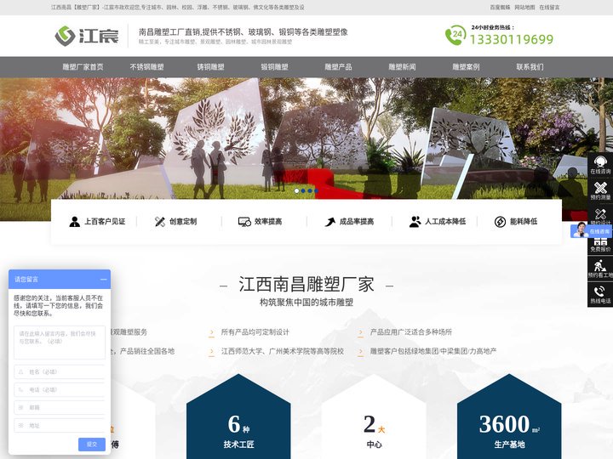Click the heading 江西南昌雕塑厂家
613x459 pixels.
click(306, 285)
